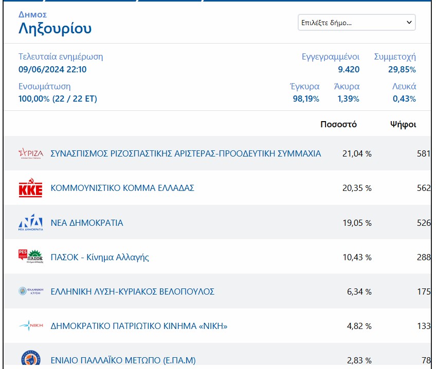This screenshot has height=369, width=436.
Task: Click KKE's percentage '20,35 %'
Action: pos(357,188)
